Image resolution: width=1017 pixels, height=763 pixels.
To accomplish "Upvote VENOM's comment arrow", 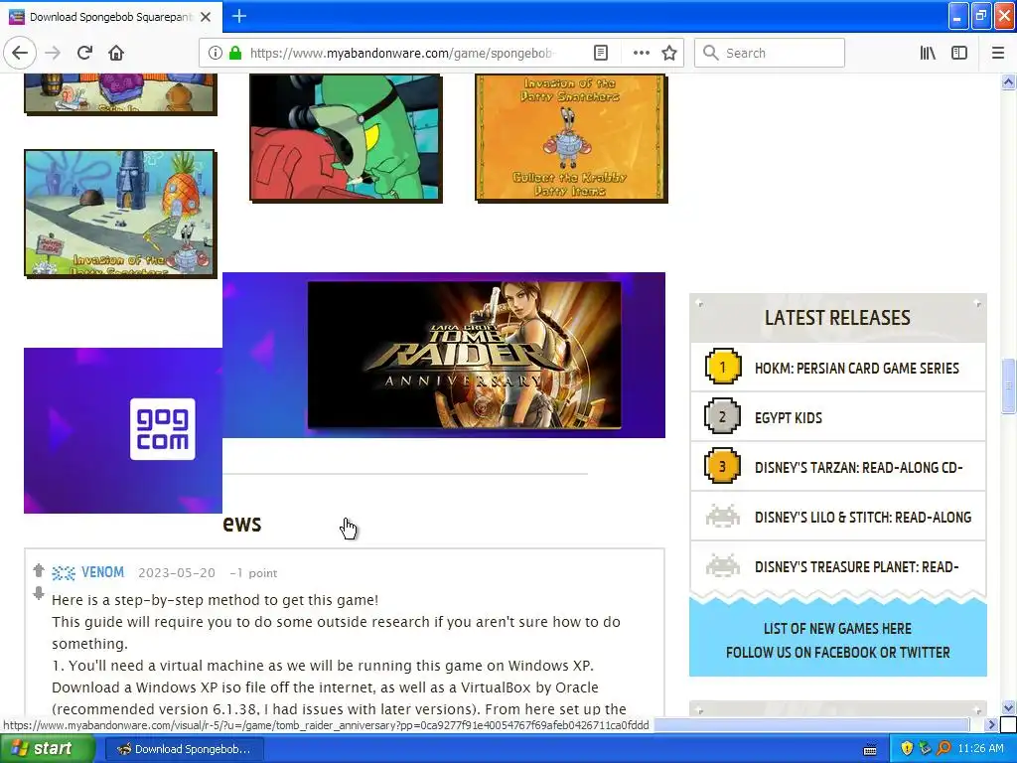I will [x=39, y=570].
